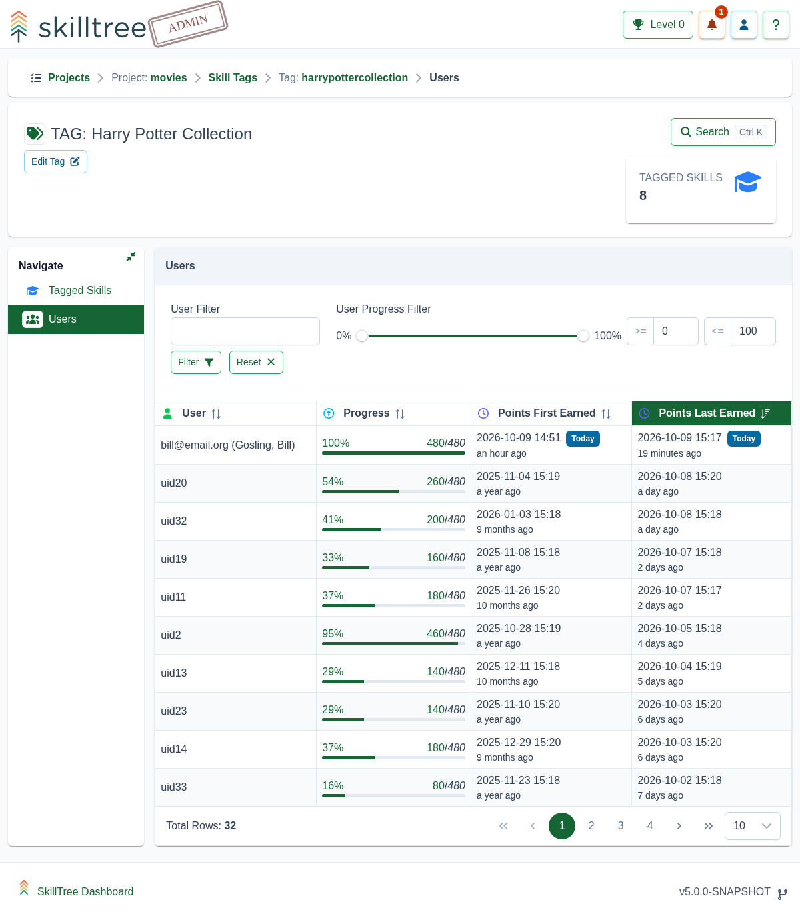Click the left handle of the progress slider
Viewport: 800px width, 916px height.
[362, 336]
